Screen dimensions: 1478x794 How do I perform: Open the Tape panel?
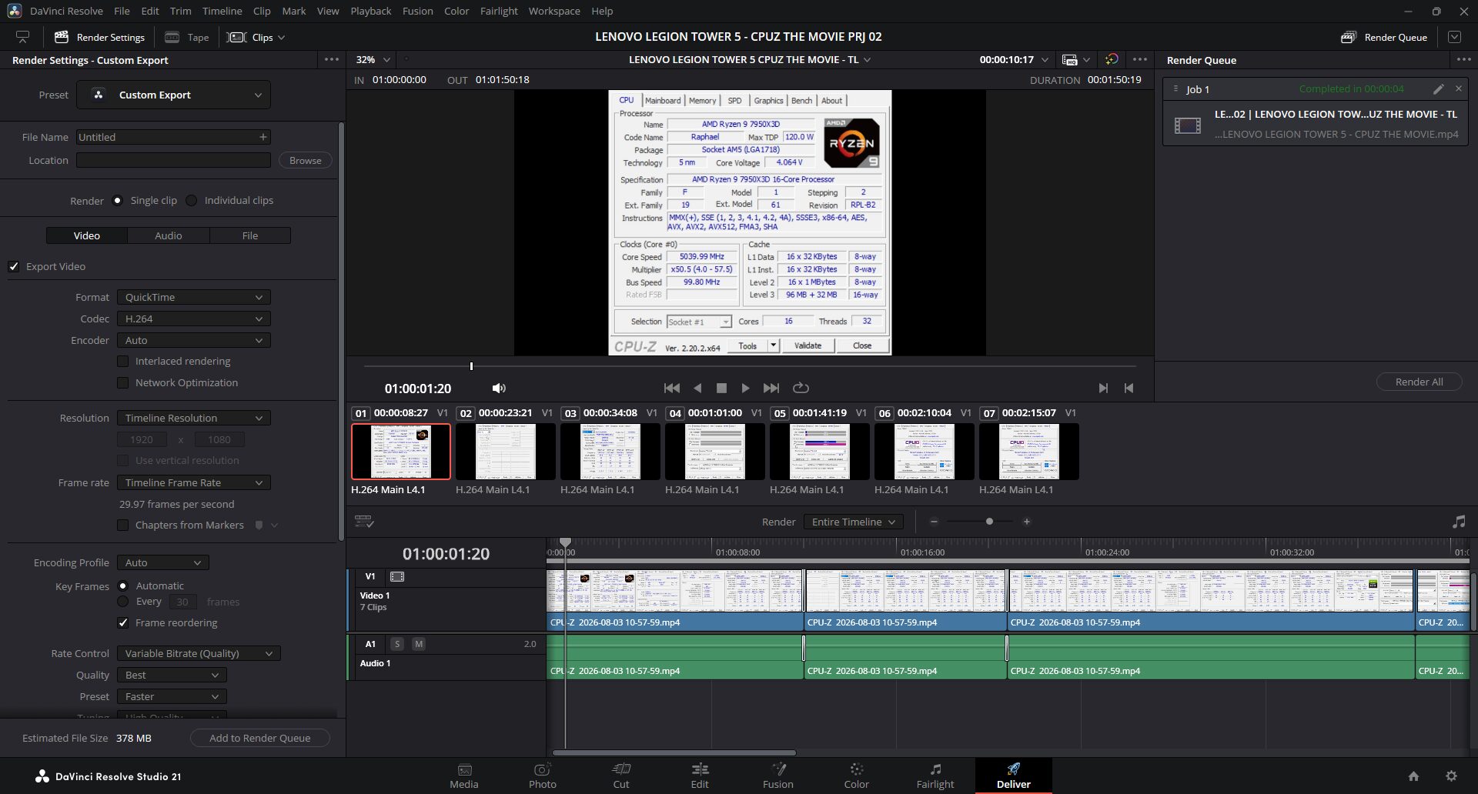tap(187, 37)
